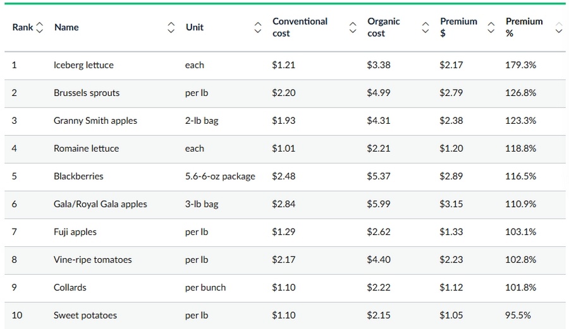Sort by Conventional cost using its arrows

point(353,28)
